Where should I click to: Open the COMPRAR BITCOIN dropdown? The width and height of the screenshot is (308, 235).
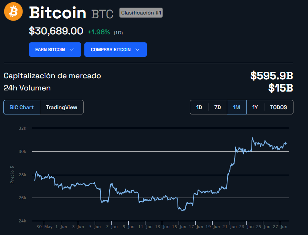[x=116, y=50]
